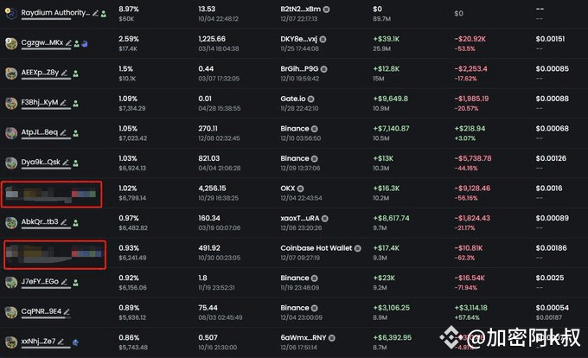Click the edit pencil beside CqPNR...9E4
This screenshot has width=588, height=358.
tap(67, 312)
